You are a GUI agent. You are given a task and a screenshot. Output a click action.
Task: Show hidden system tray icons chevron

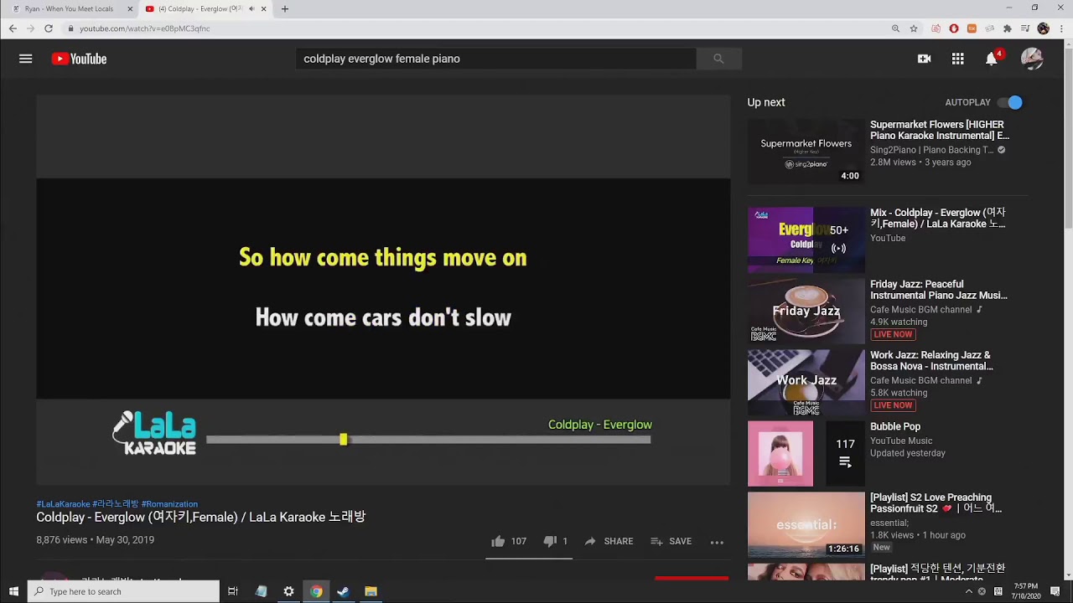click(969, 591)
